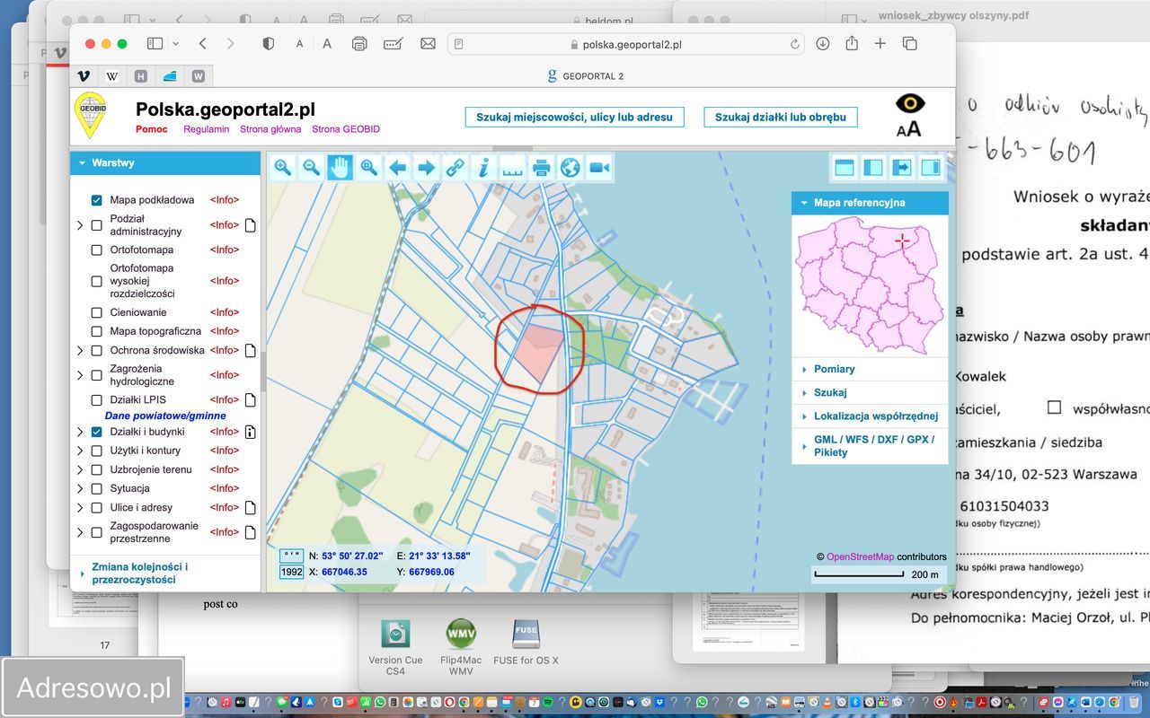The width and height of the screenshot is (1150, 718).
Task: Uncheck the Działki i budynki layer
Action: click(97, 432)
